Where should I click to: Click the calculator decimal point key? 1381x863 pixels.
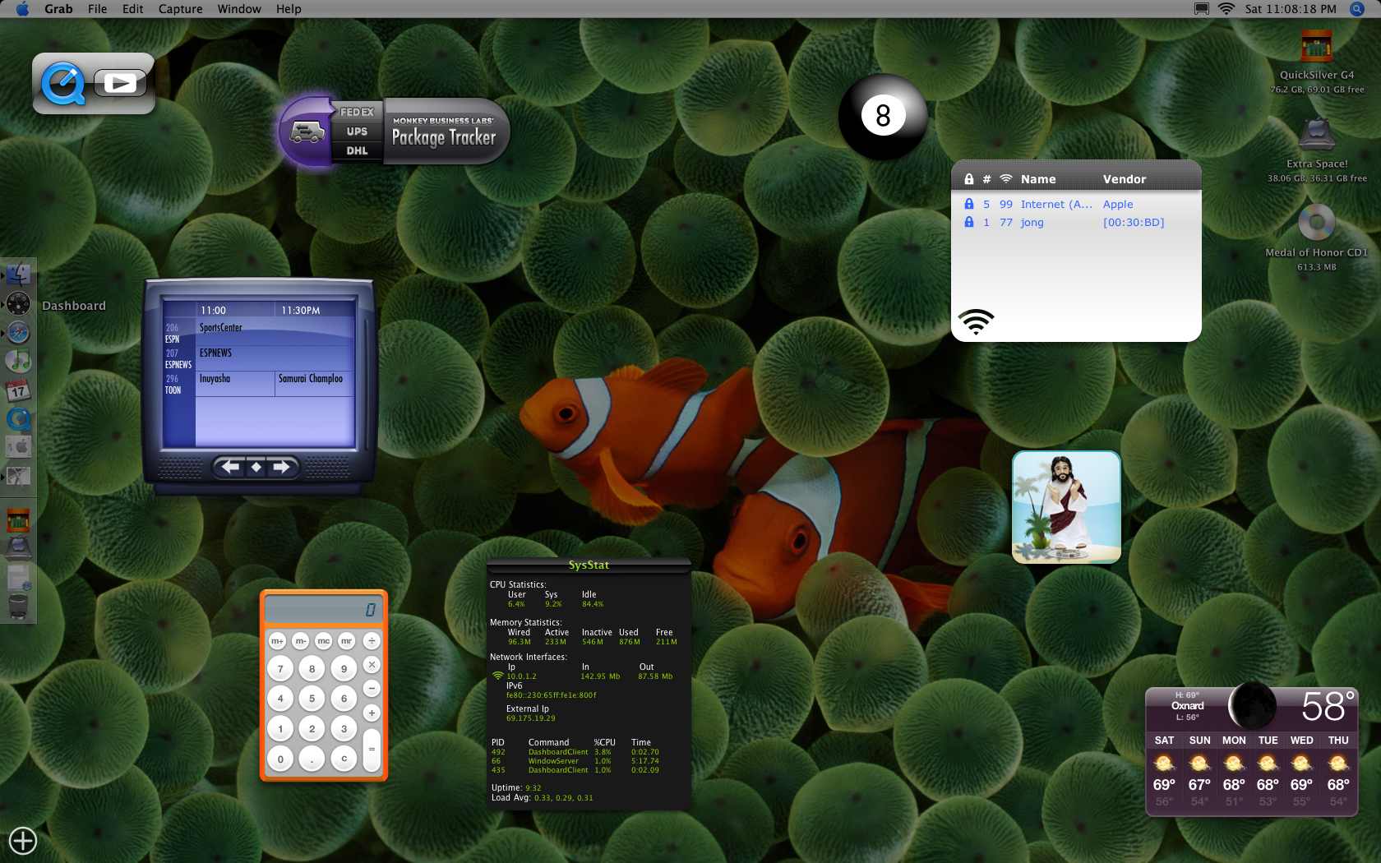pos(312,759)
